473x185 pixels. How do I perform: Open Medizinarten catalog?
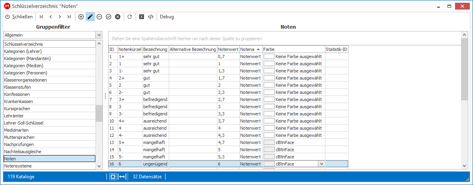pyautogui.click(x=49, y=130)
